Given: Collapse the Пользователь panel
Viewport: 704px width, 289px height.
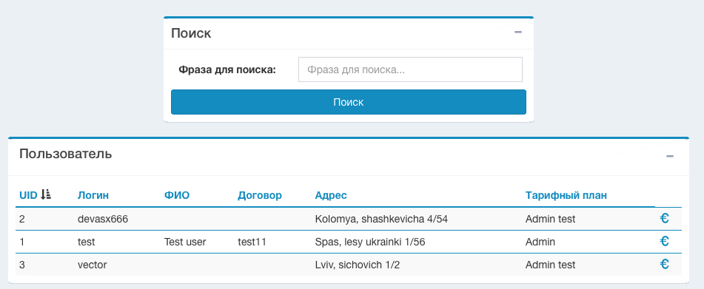Looking at the screenshot, I should 670,157.
